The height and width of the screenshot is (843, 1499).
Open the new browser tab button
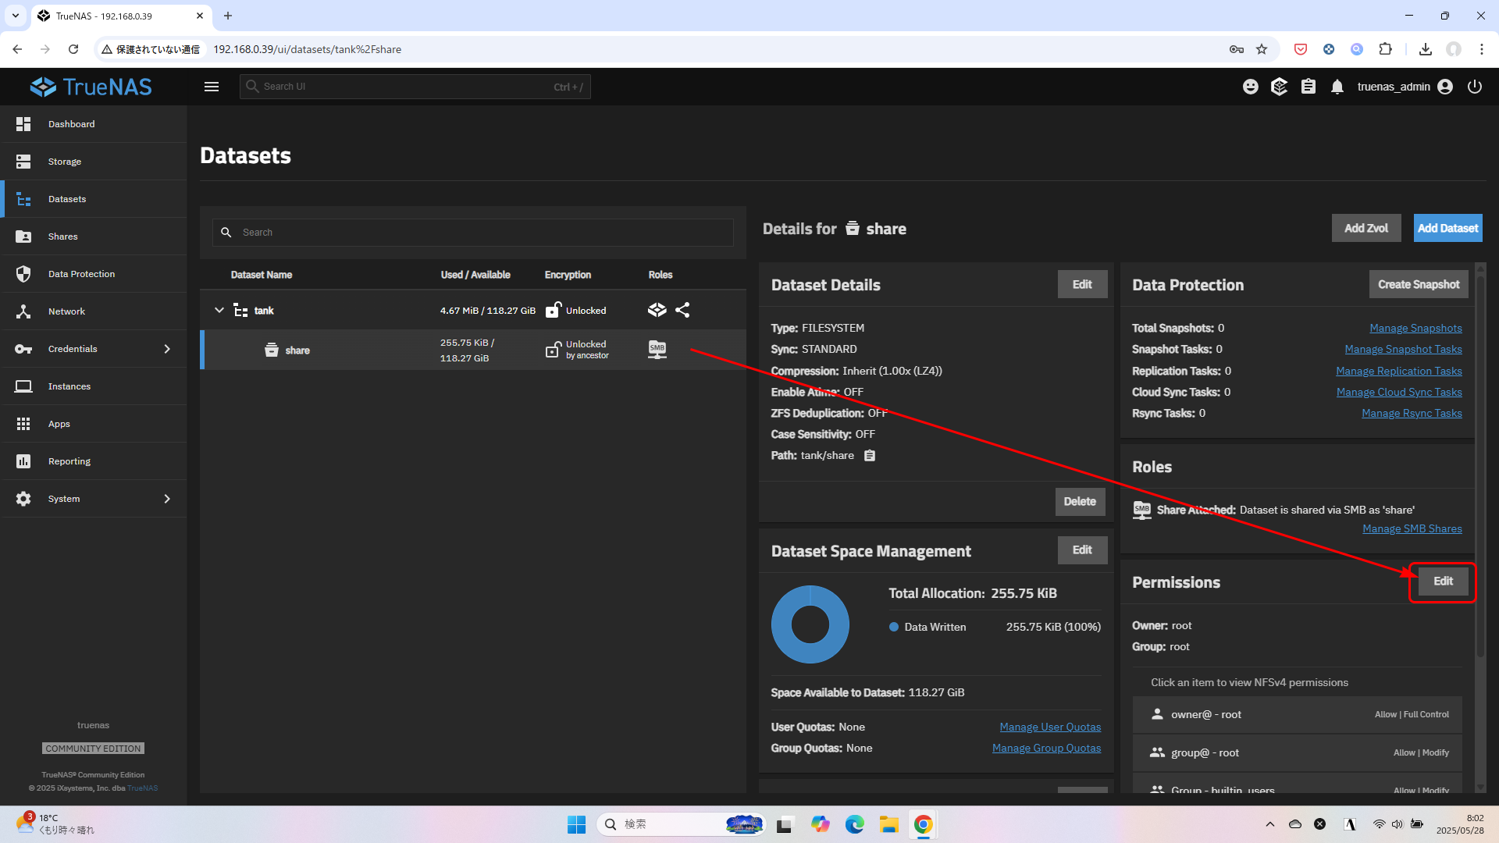tap(228, 16)
